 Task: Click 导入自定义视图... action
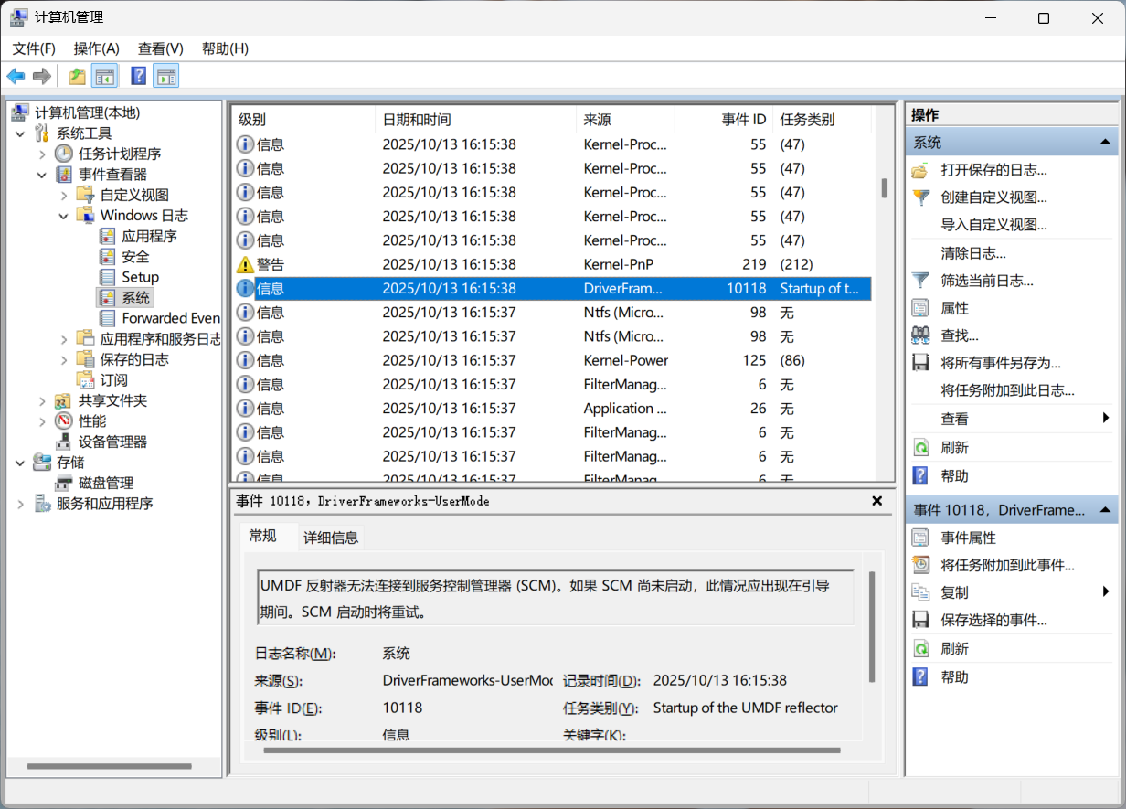click(x=994, y=225)
